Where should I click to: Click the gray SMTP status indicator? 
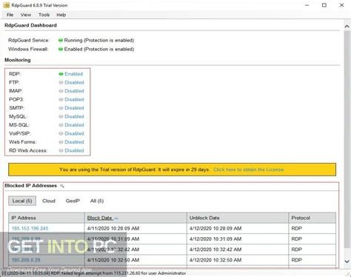[x=61, y=108]
